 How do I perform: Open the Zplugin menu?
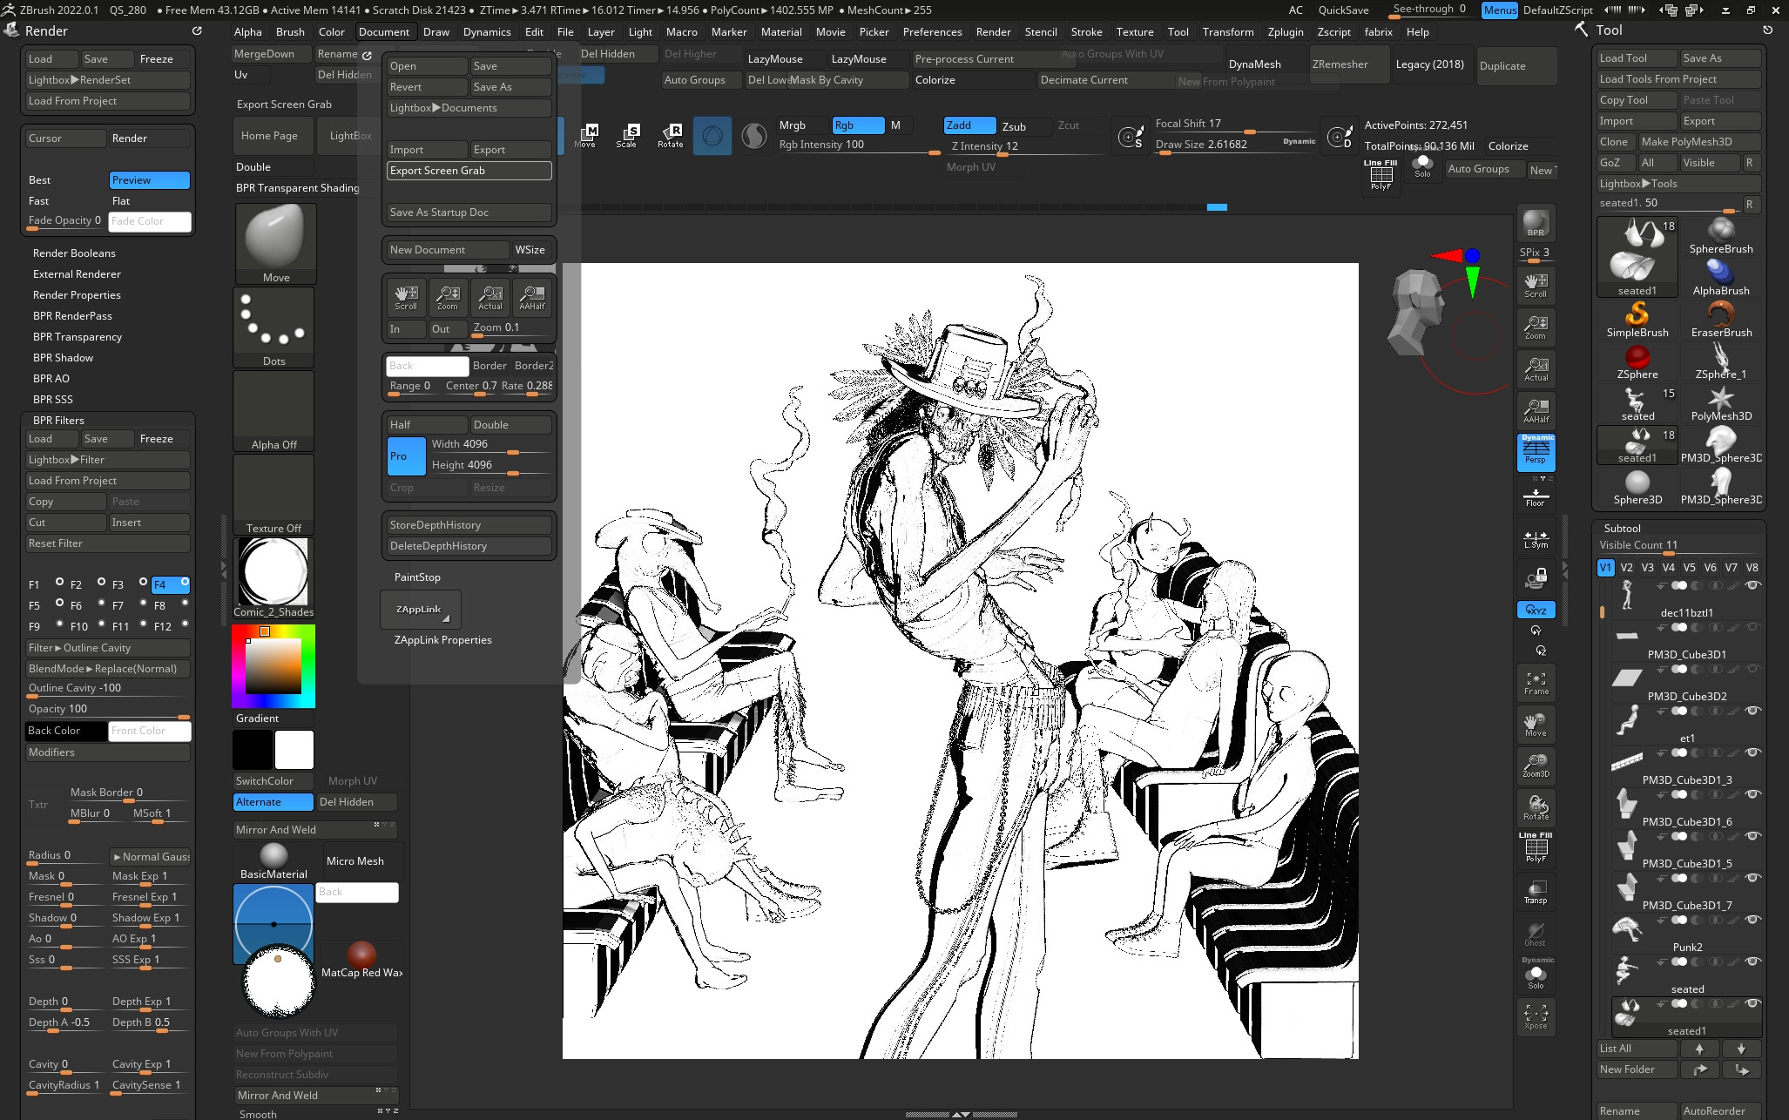tap(1286, 32)
